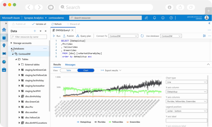The width and height of the screenshot is (212, 127).
Task: Open the Use database dropdown
Action: pos(171,36)
